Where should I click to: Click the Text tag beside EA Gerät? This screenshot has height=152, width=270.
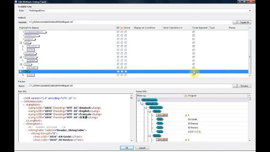(x=159, y=119)
